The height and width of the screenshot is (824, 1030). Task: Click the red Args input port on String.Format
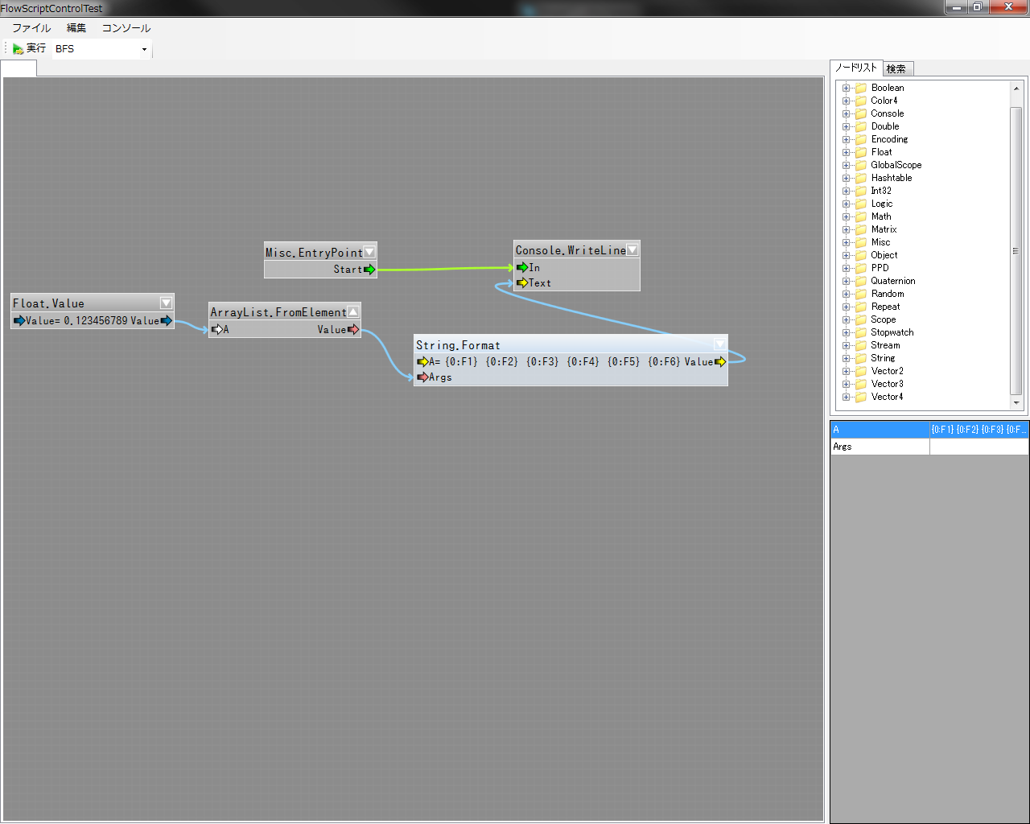pyautogui.click(x=422, y=377)
